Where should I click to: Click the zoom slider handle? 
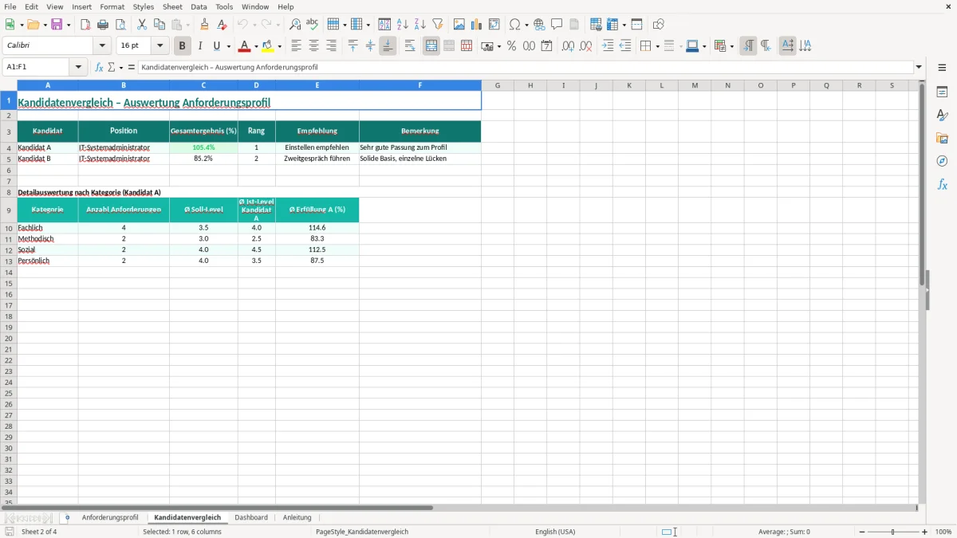tap(893, 532)
